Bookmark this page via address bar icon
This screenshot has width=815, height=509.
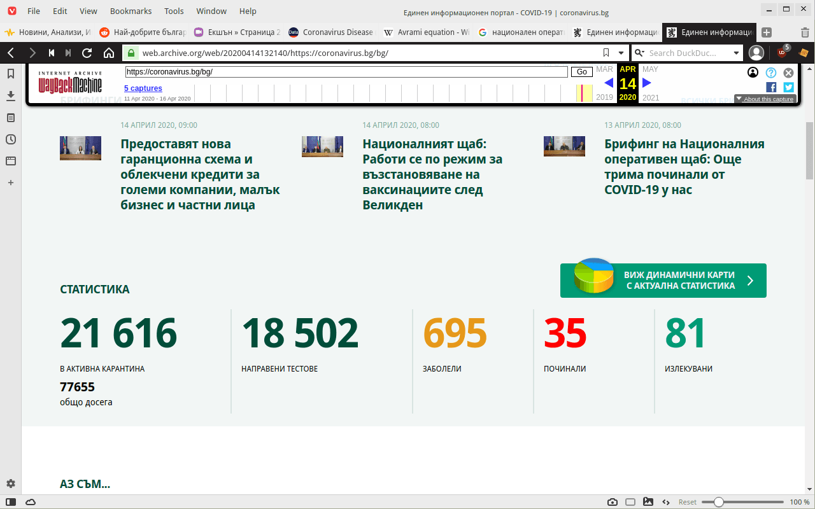pos(606,53)
